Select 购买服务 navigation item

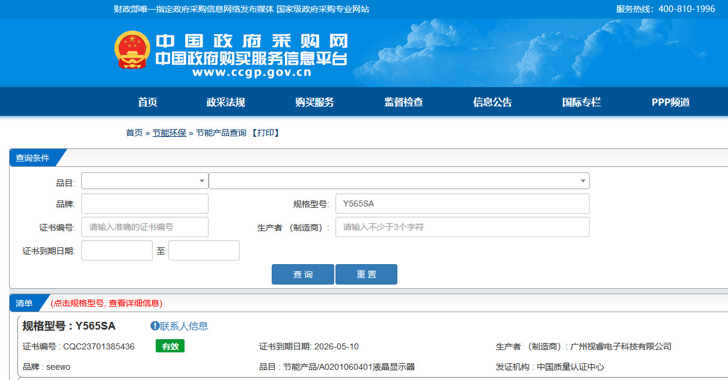click(314, 102)
